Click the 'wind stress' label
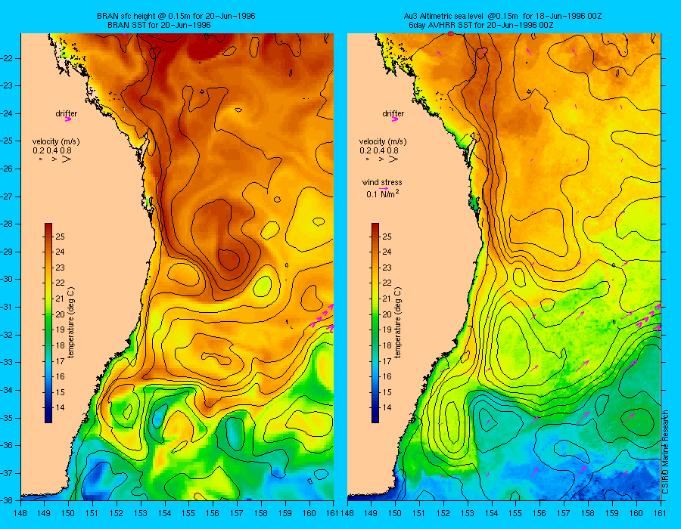The image size is (681, 529). tap(382, 183)
